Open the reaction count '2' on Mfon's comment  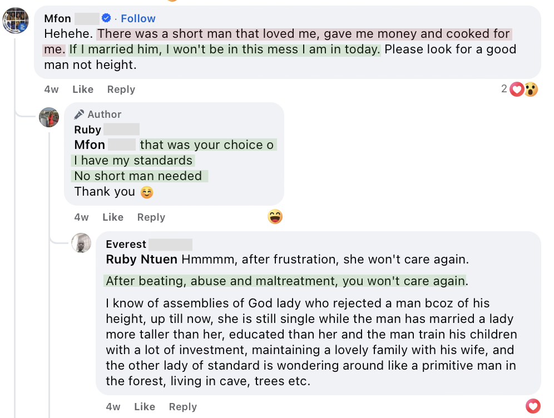click(502, 89)
